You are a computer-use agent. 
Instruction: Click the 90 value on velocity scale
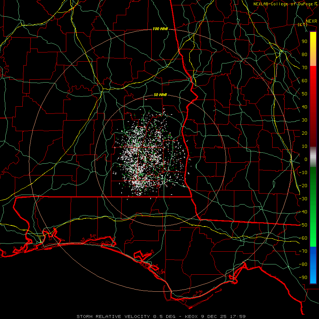[x=304, y=41]
